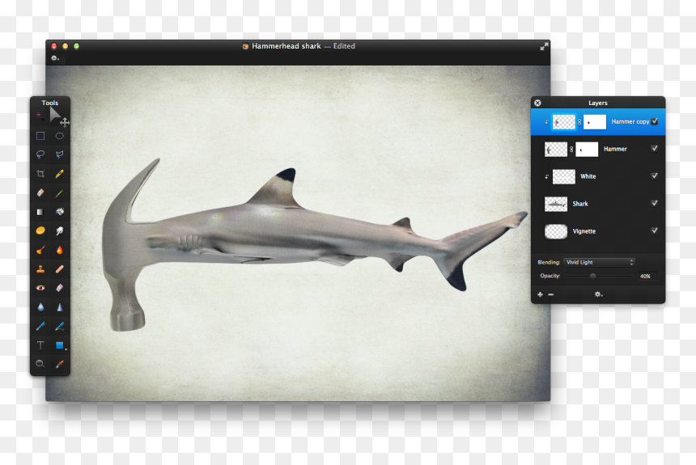Activate the Type tool

click(40, 345)
